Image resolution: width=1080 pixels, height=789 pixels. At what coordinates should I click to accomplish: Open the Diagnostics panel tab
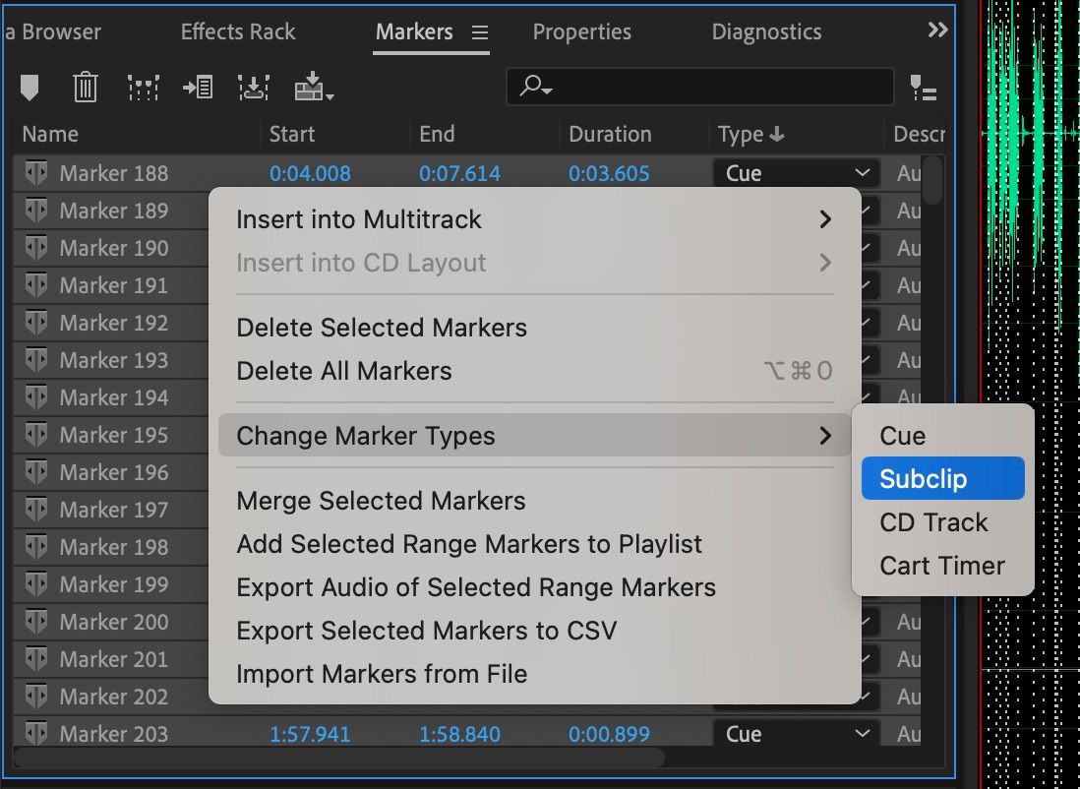766,31
